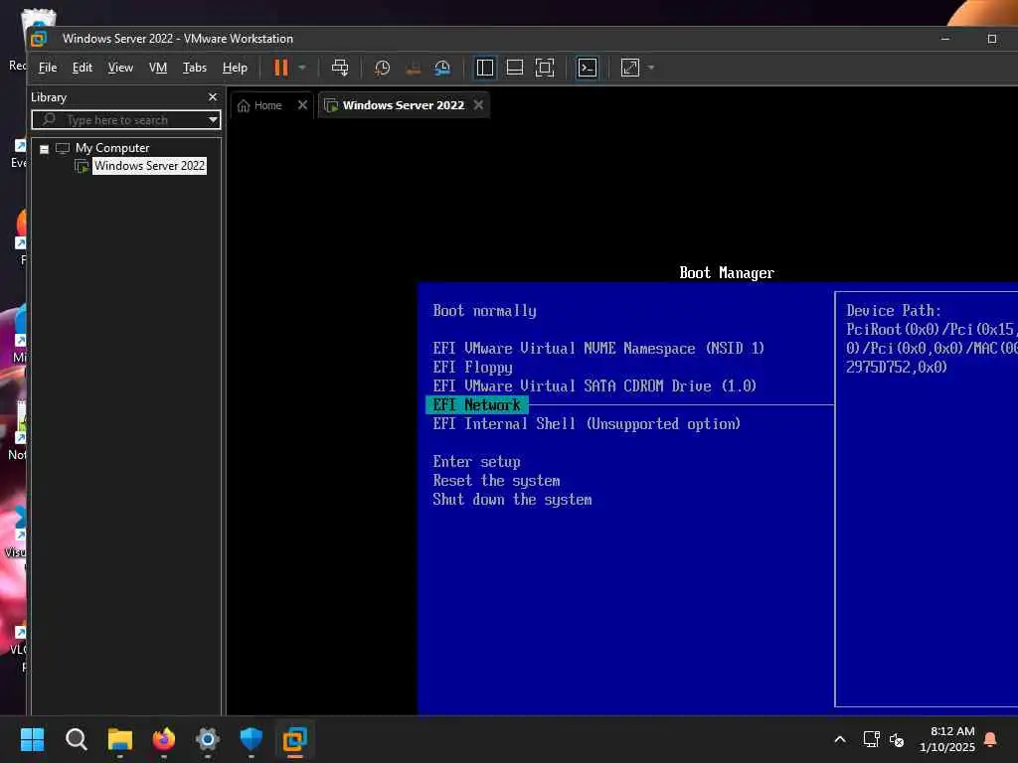Open the library search dropdown arrow

tap(213, 120)
